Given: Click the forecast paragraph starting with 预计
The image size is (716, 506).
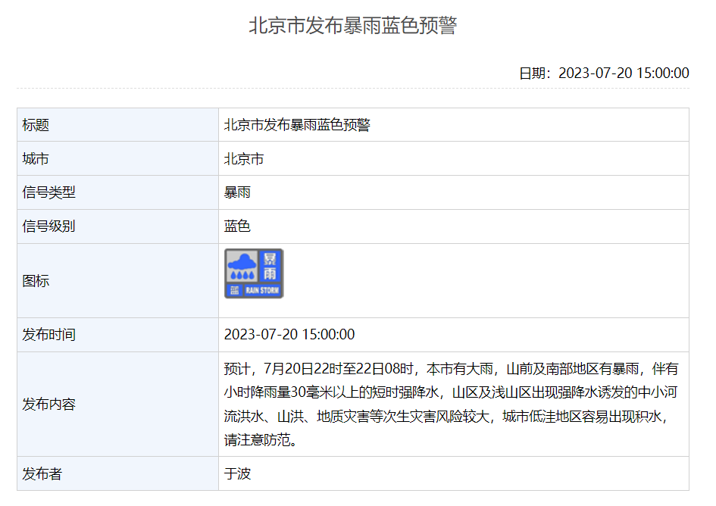Looking at the screenshot, I should 451,404.
